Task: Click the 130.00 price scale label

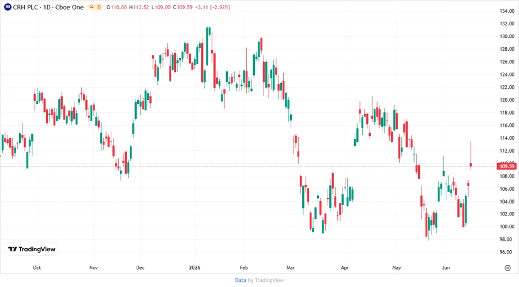Action: [x=507, y=36]
